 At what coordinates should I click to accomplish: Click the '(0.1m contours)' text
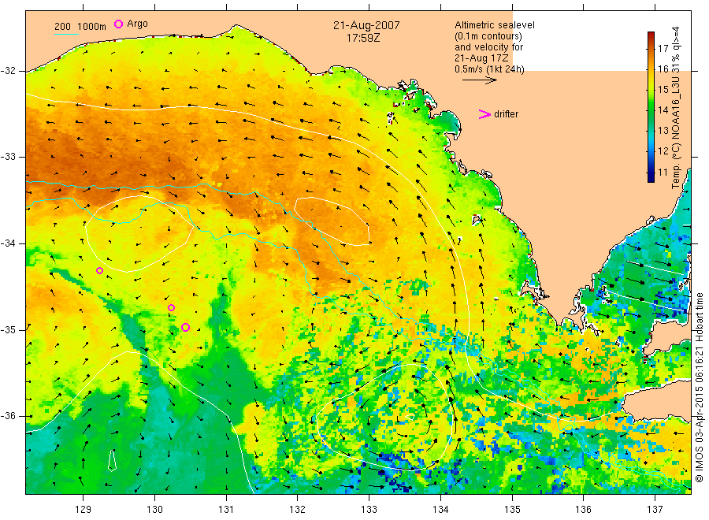tap(488, 36)
